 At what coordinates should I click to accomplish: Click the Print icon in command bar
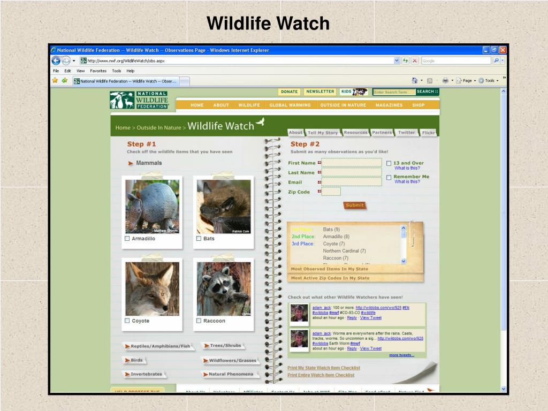(445, 80)
